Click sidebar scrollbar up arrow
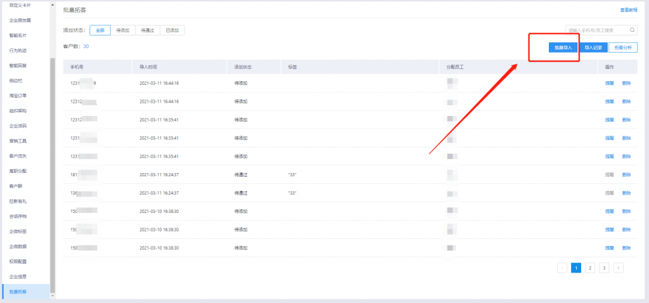This screenshot has height=303, width=649. tap(52, 5)
